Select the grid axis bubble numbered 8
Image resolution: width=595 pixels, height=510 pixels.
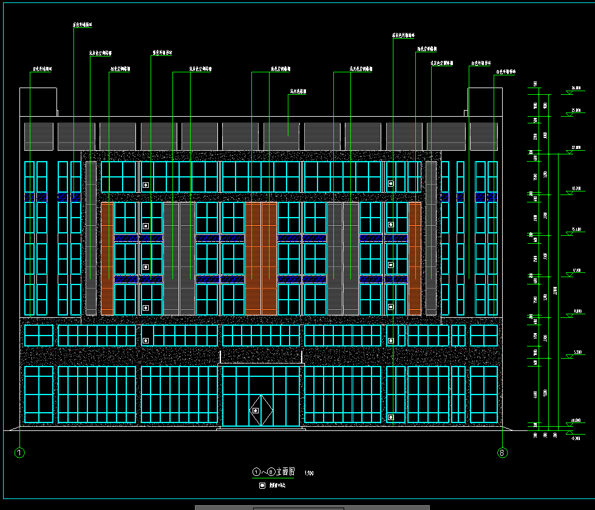[x=502, y=452]
